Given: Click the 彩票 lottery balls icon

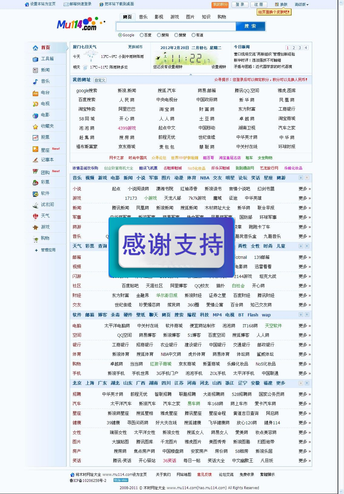Looking at the screenshot, I should [x=35, y=182].
